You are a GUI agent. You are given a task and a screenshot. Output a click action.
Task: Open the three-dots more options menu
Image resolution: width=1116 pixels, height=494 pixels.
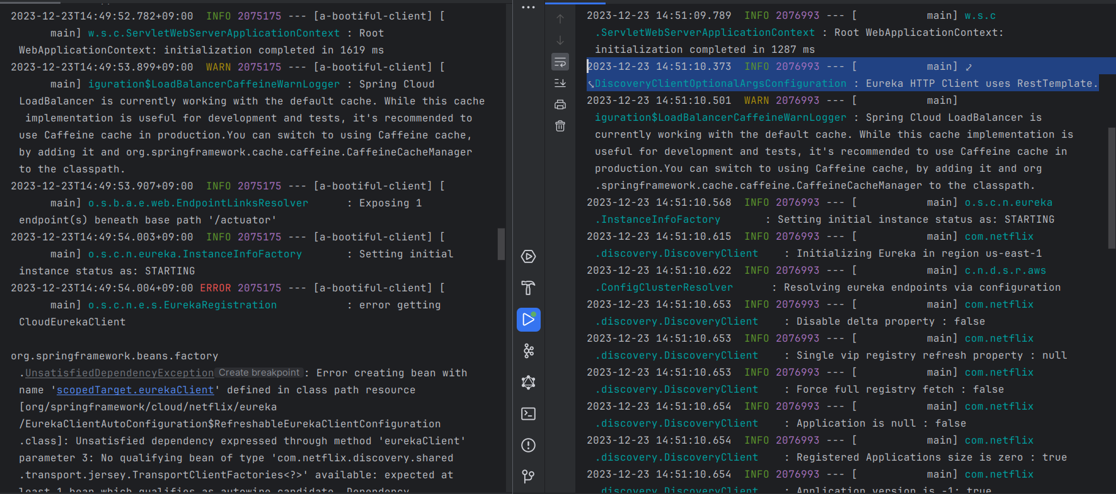528,8
